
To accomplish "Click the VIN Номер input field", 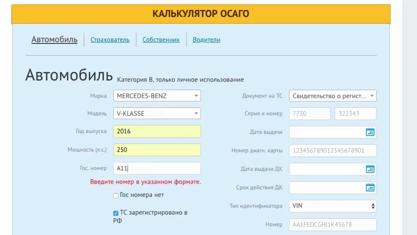I will coord(333,225).
